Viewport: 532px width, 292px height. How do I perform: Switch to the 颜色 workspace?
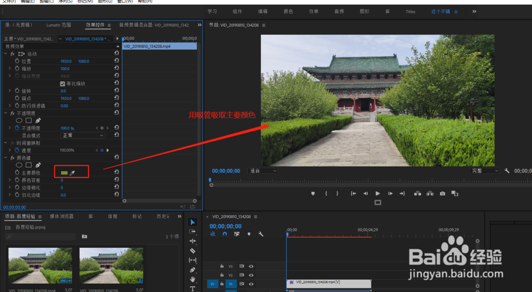coord(288,11)
